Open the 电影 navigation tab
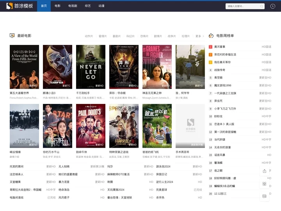The image size is (281, 211). [57, 6]
